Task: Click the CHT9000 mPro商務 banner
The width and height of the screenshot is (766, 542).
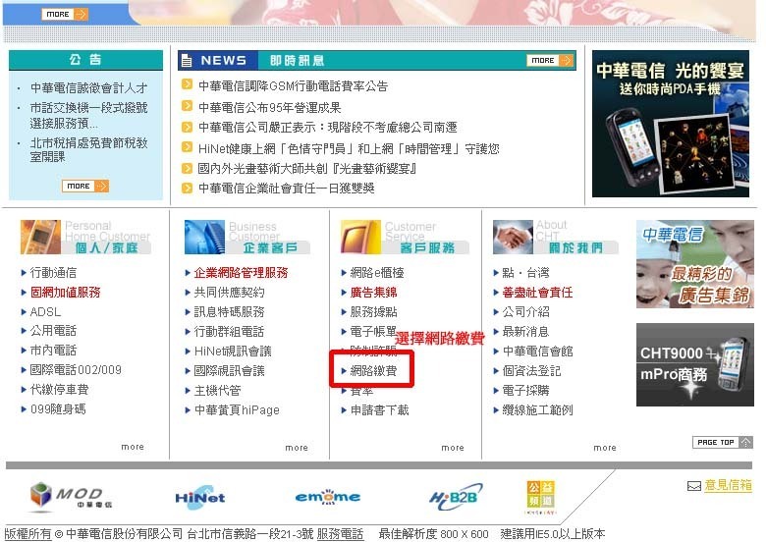Action: pyautogui.click(x=694, y=363)
